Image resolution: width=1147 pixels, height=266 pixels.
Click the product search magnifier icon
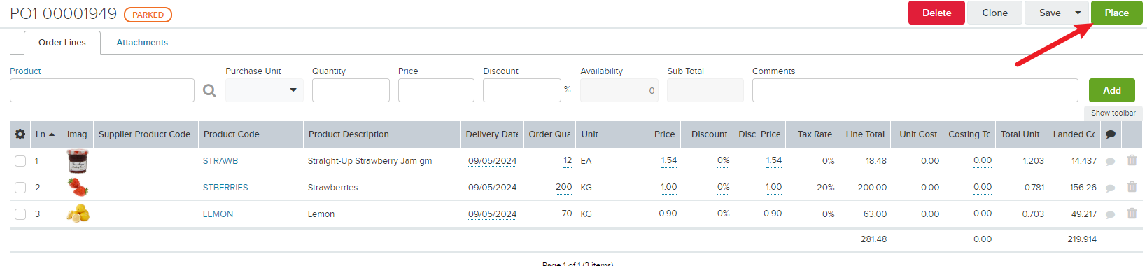(x=209, y=90)
